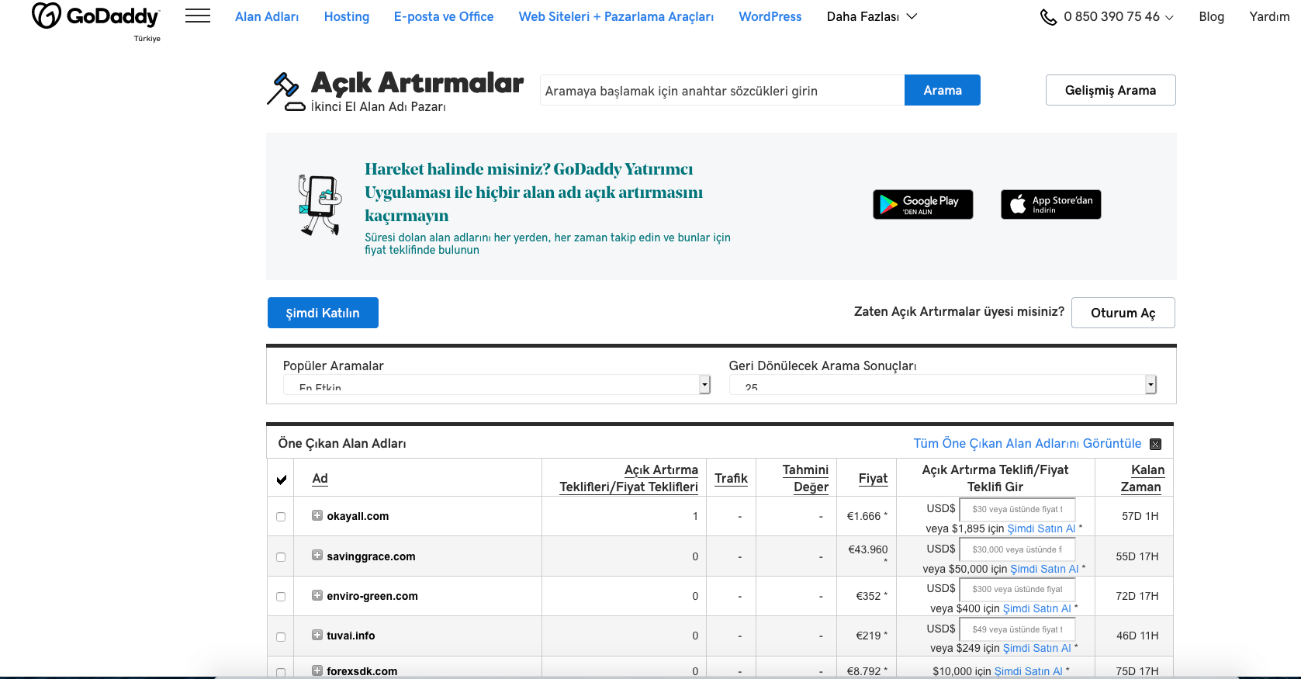Viewport: 1301px width, 679px height.
Task: Focus the bid input for okayall.com
Action: (x=1017, y=509)
